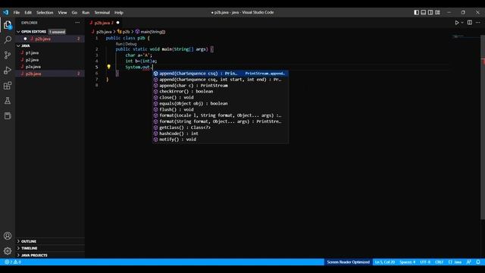Open the Selection menu
Screen dimensions: 485x273
click(x=45, y=12)
